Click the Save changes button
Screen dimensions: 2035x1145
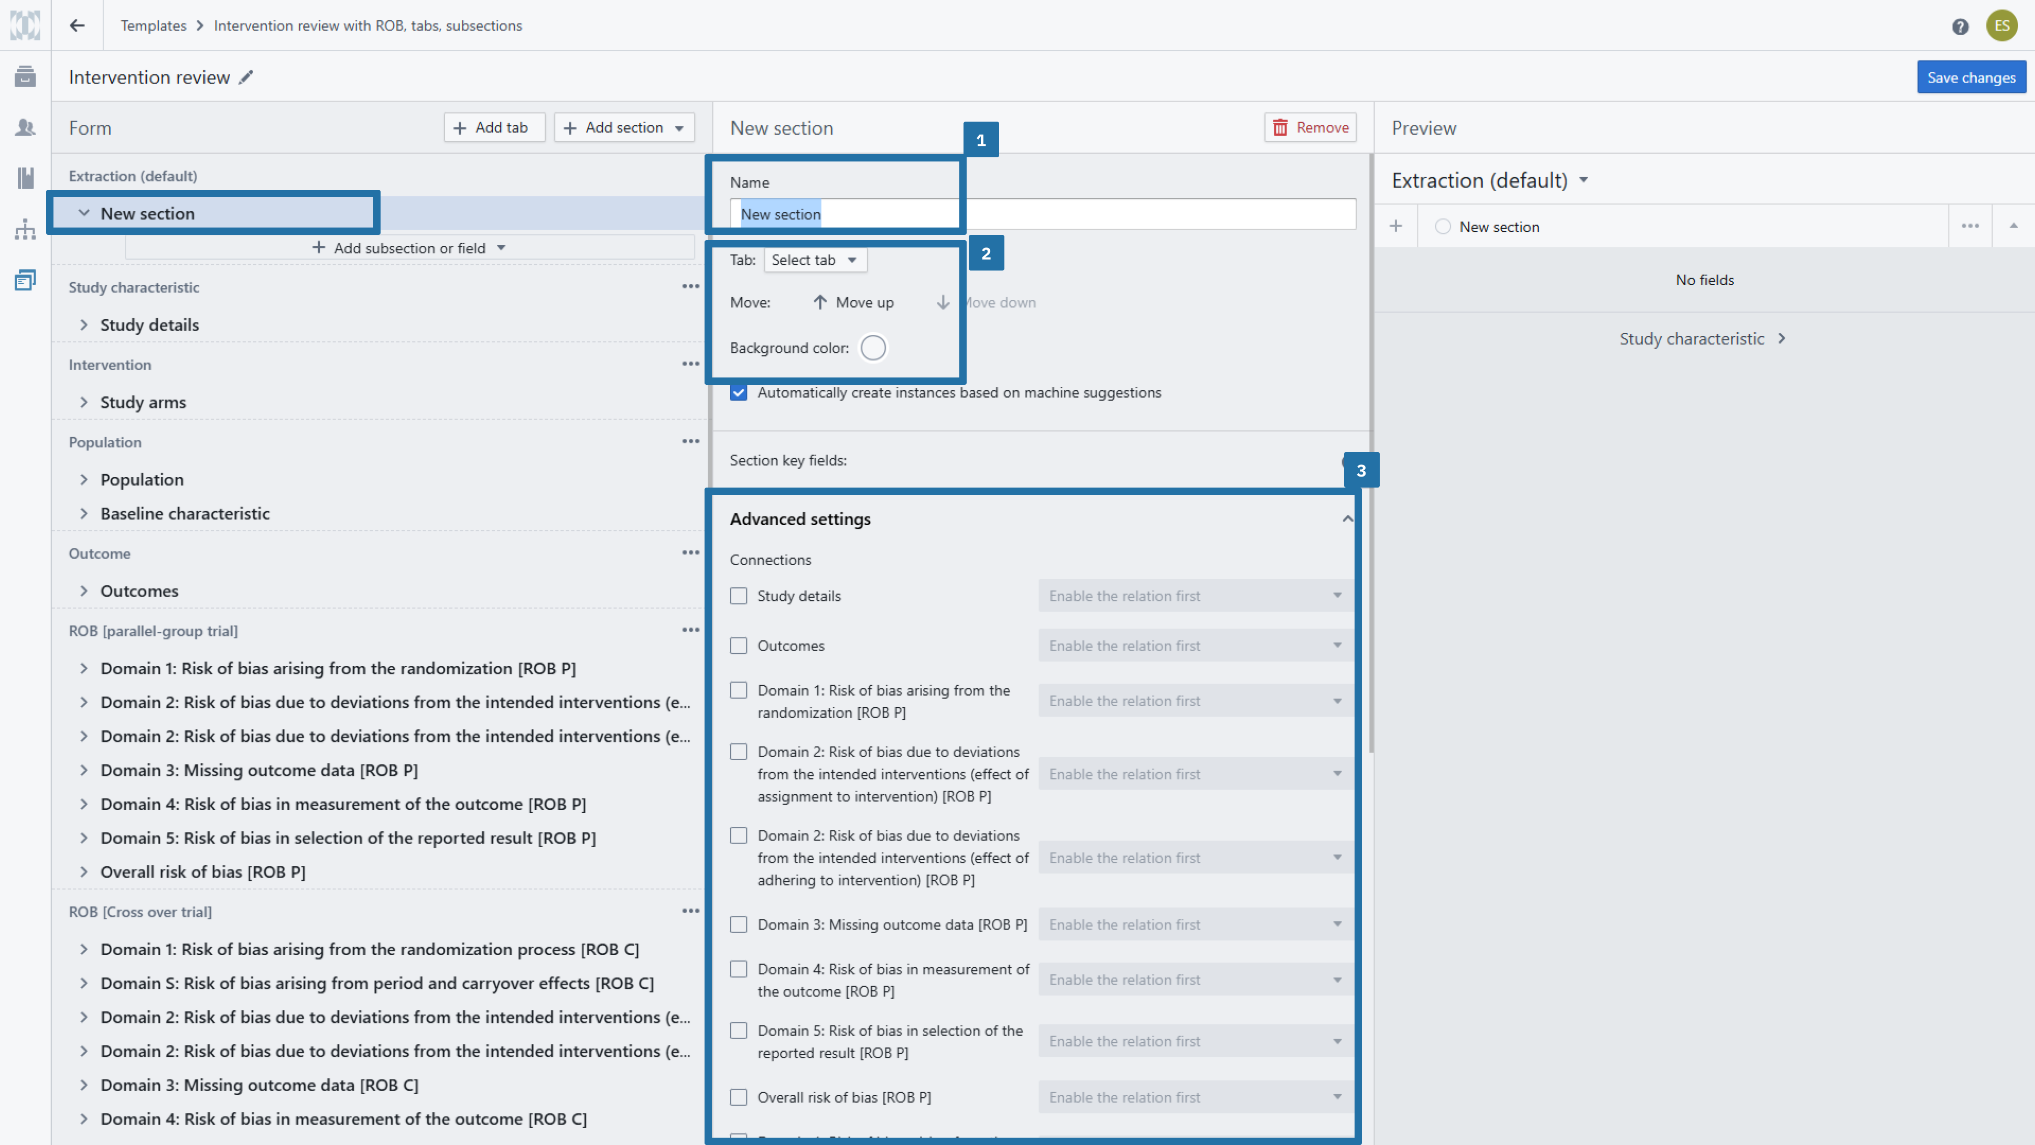click(x=1970, y=78)
